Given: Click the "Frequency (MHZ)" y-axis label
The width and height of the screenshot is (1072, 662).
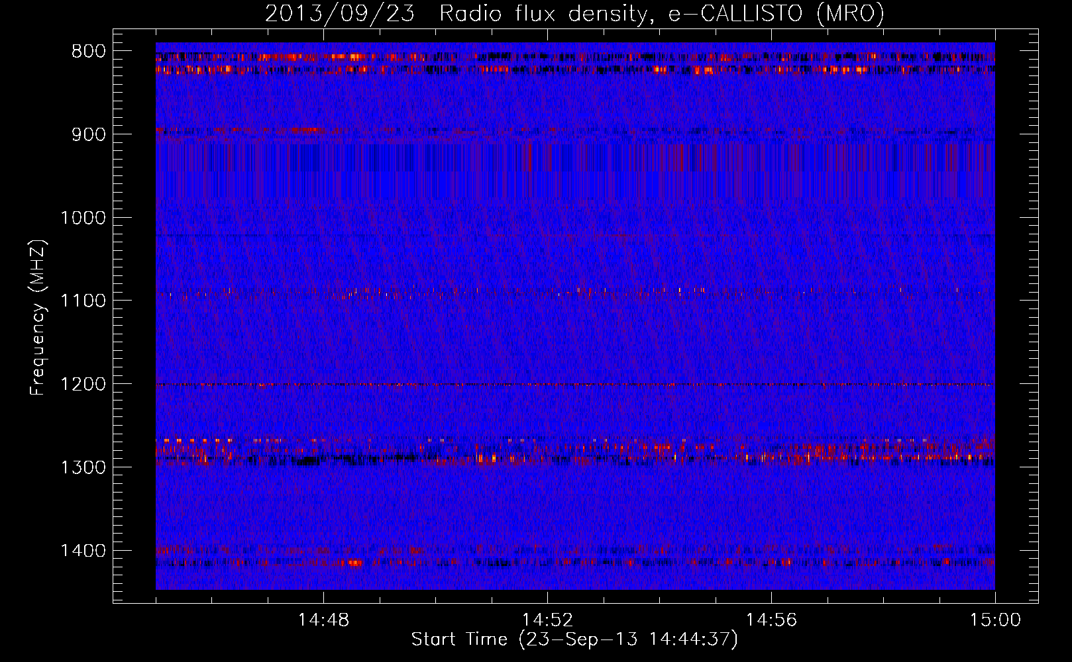Looking at the screenshot, I should click(x=38, y=317).
